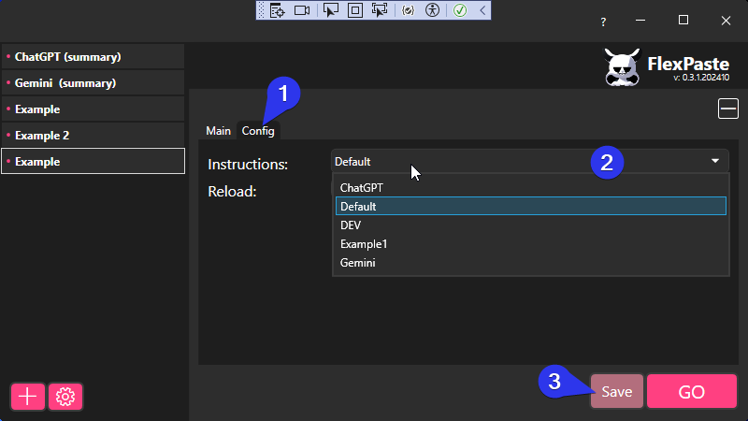Click the track focused element icon
Viewport: 748px width, 421px height.
(x=380, y=10)
